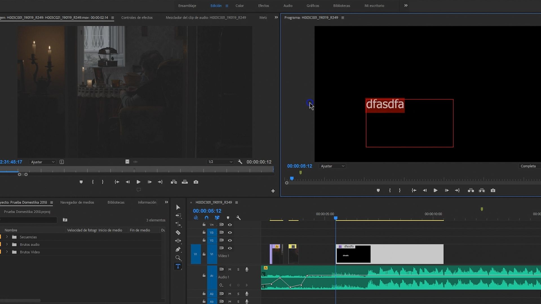Image resolution: width=541 pixels, height=304 pixels.
Task: Click the Export Frame camera icon in Program monitor
Action: (x=493, y=190)
